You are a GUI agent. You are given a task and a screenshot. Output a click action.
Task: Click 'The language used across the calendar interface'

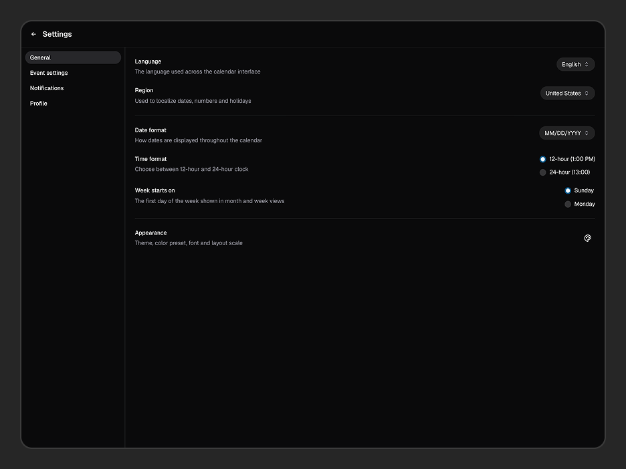pos(197,71)
